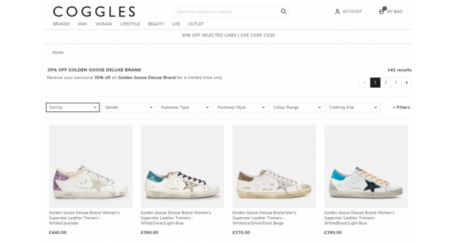
Task: View the White/Black/Light Blue trainers image
Action: [366, 166]
